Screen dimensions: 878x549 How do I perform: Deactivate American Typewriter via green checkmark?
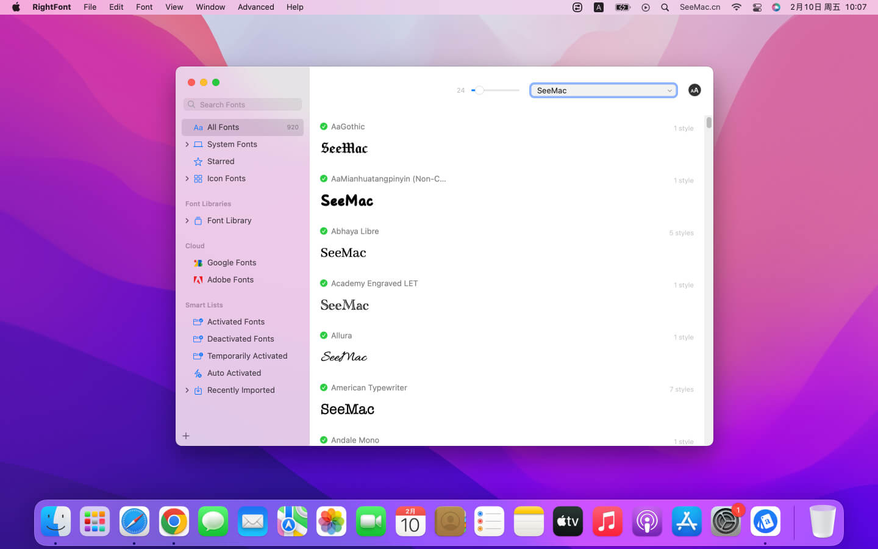(x=324, y=387)
